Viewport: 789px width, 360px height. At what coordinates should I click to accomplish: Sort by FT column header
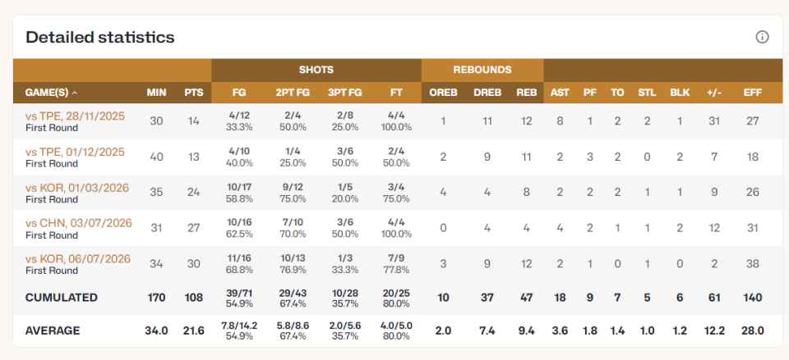tap(395, 93)
